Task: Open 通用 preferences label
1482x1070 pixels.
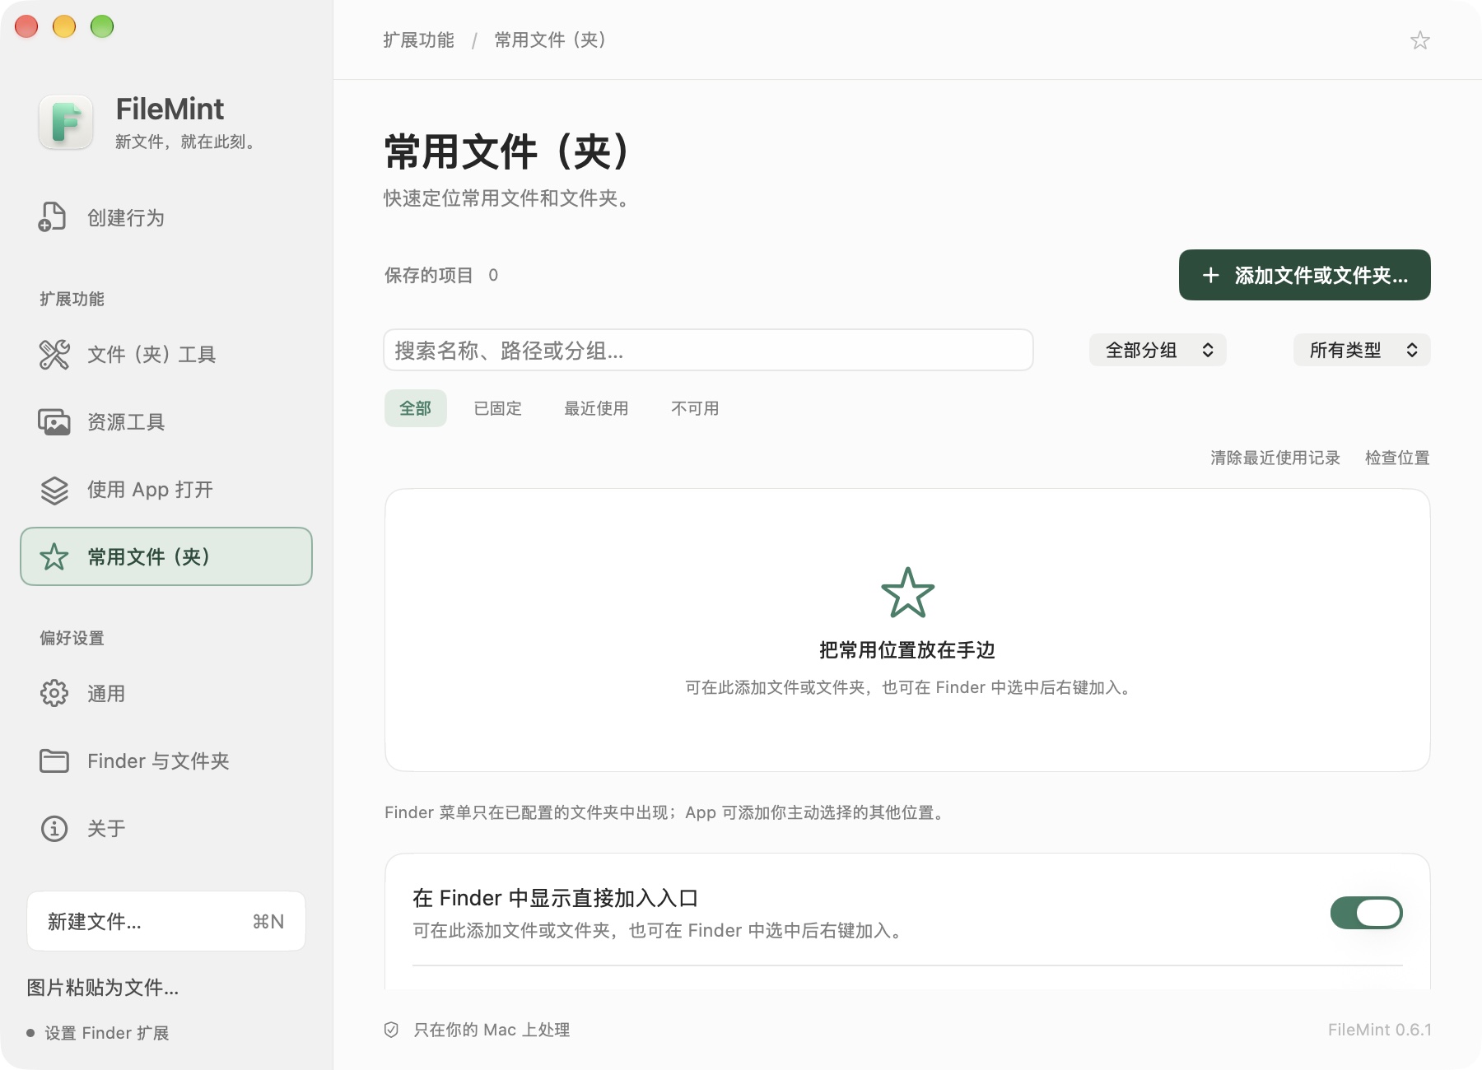Action: click(106, 694)
